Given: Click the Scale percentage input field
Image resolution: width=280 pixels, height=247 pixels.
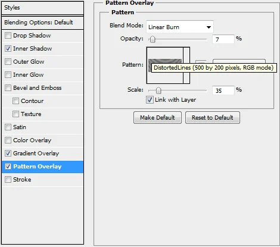Looking at the screenshot, I should [223, 90].
